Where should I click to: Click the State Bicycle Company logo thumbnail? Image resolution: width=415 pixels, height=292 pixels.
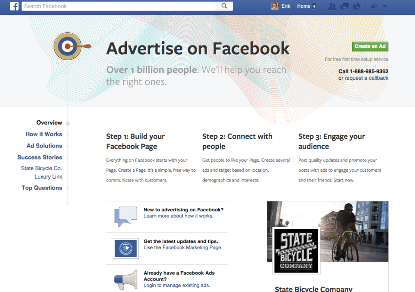tap(296, 250)
